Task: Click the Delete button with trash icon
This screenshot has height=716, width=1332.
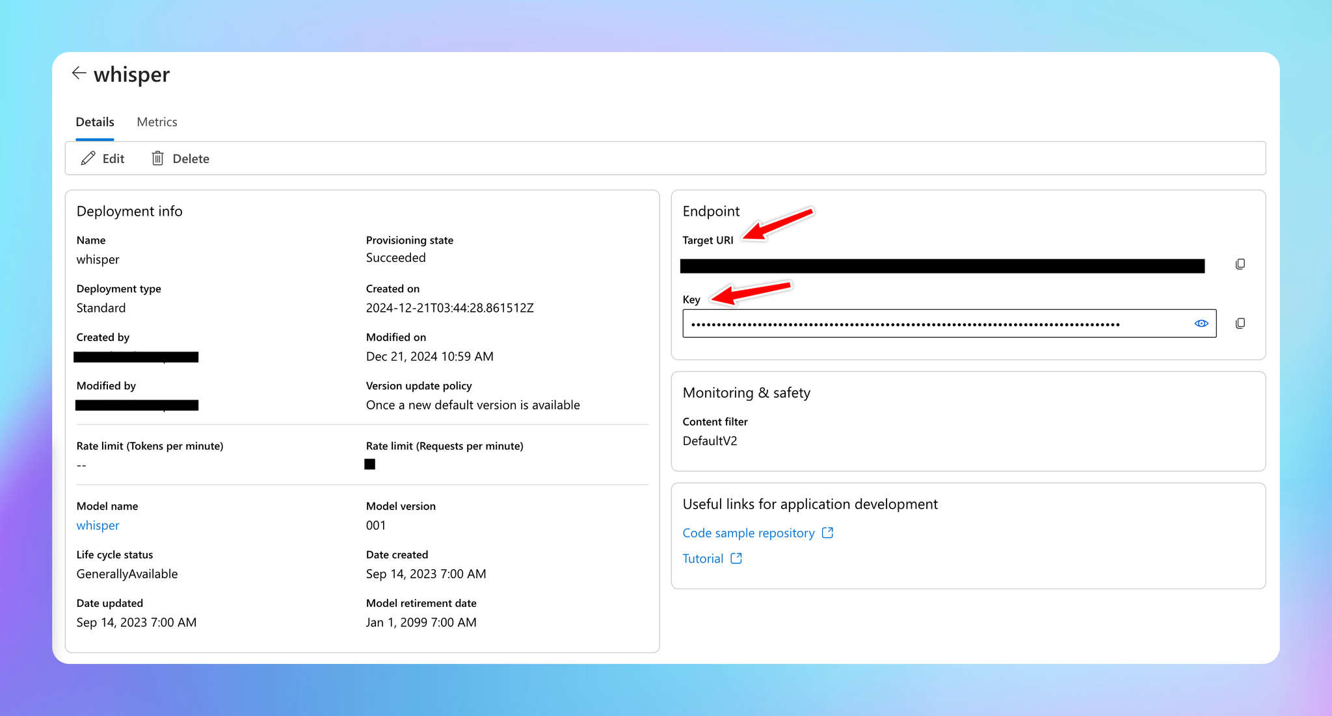Action: click(180, 159)
